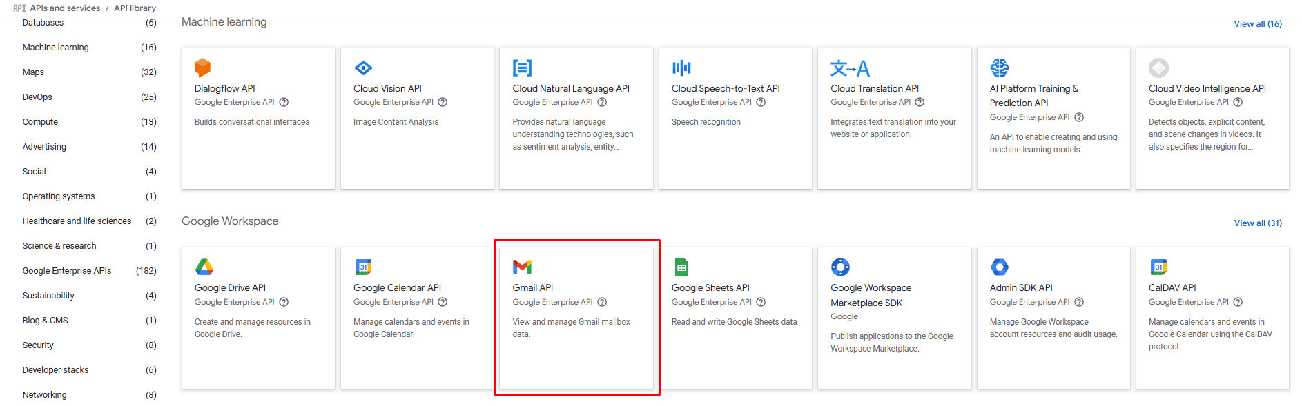Image resolution: width=1302 pixels, height=406 pixels.
Task: Click the Google Sheets green icon
Action: (681, 267)
